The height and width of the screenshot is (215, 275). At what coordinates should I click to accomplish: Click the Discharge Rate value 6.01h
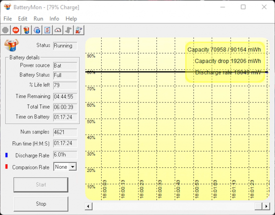65,155
